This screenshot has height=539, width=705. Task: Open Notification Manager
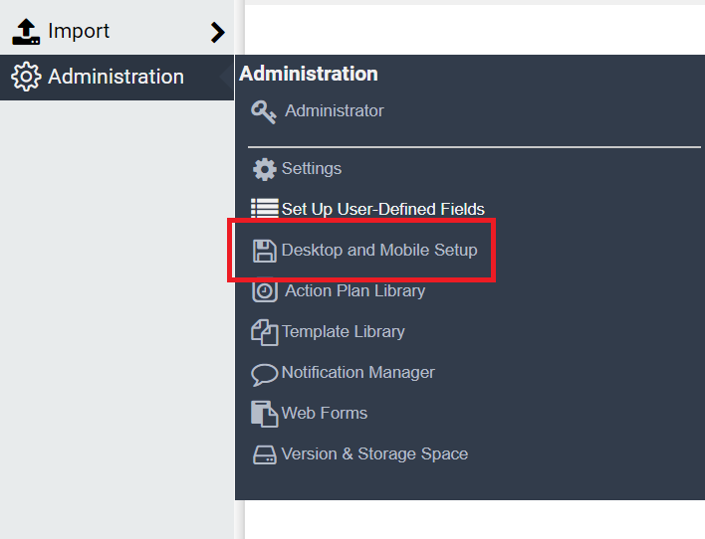pyautogui.click(x=357, y=372)
